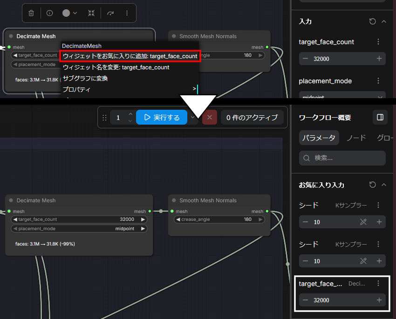Collapse the お気に入り入力 section chevron
The image size is (396, 319).
(x=384, y=185)
